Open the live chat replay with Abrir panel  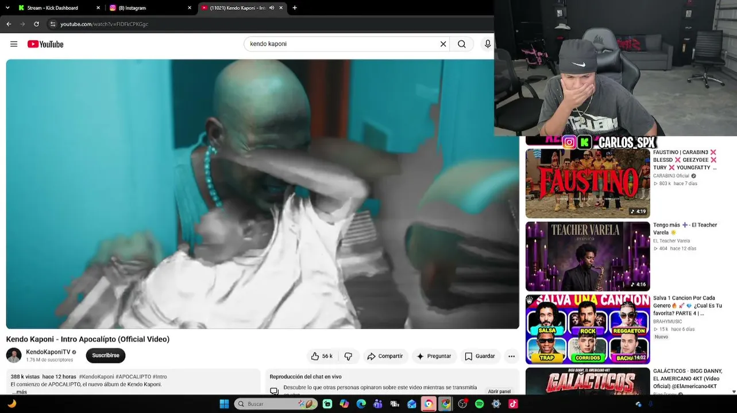[499, 391]
